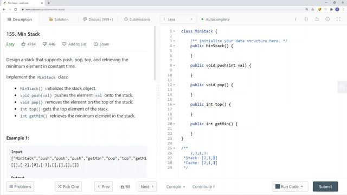Open the Java language dropdown

click(x=178, y=19)
